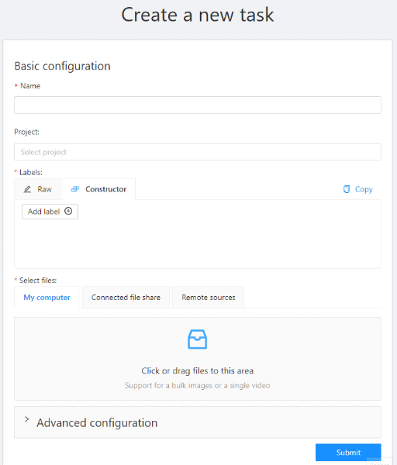Click the blue Submit button

pyautogui.click(x=348, y=453)
